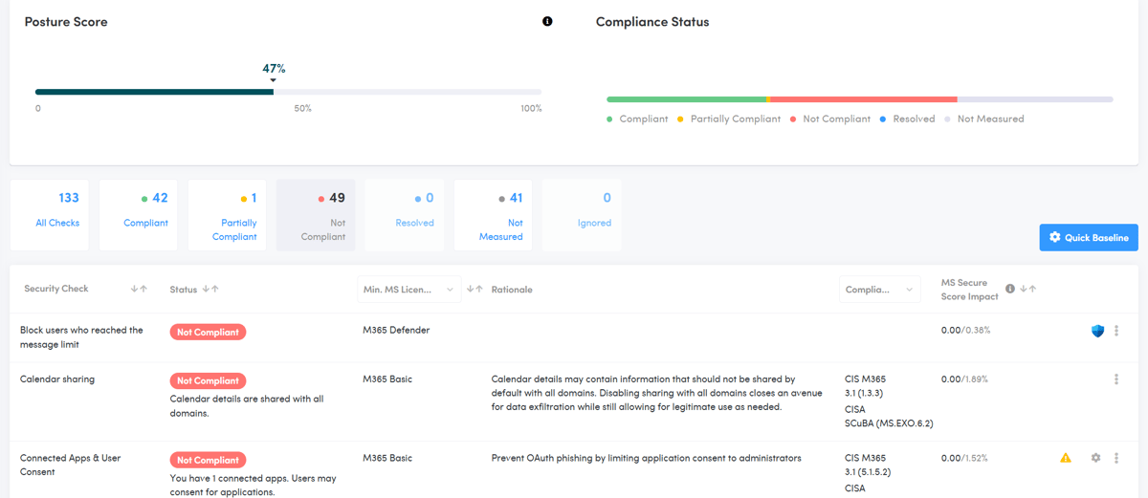Image resolution: width=1148 pixels, height=498 pixels.
Task: View warning icon on Connected Apps row
Action: (1066, 458)
